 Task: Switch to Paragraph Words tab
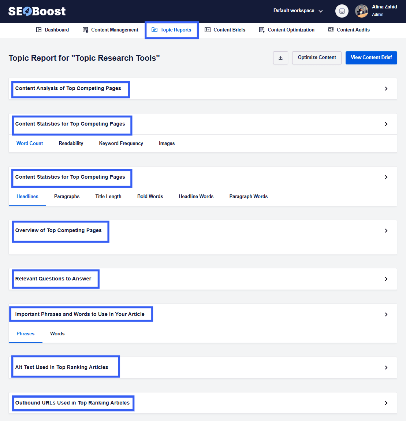click(249, 197)
